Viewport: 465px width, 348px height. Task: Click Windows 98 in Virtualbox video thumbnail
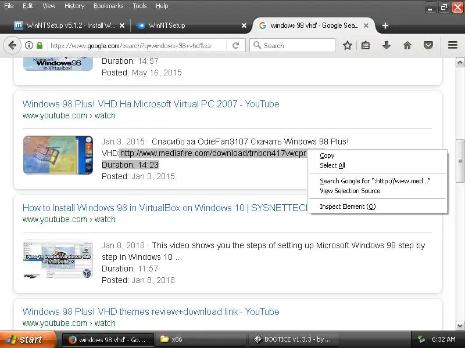pos(58,64)
